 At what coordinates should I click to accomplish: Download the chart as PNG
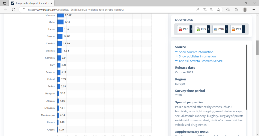[x=220, y=29]
